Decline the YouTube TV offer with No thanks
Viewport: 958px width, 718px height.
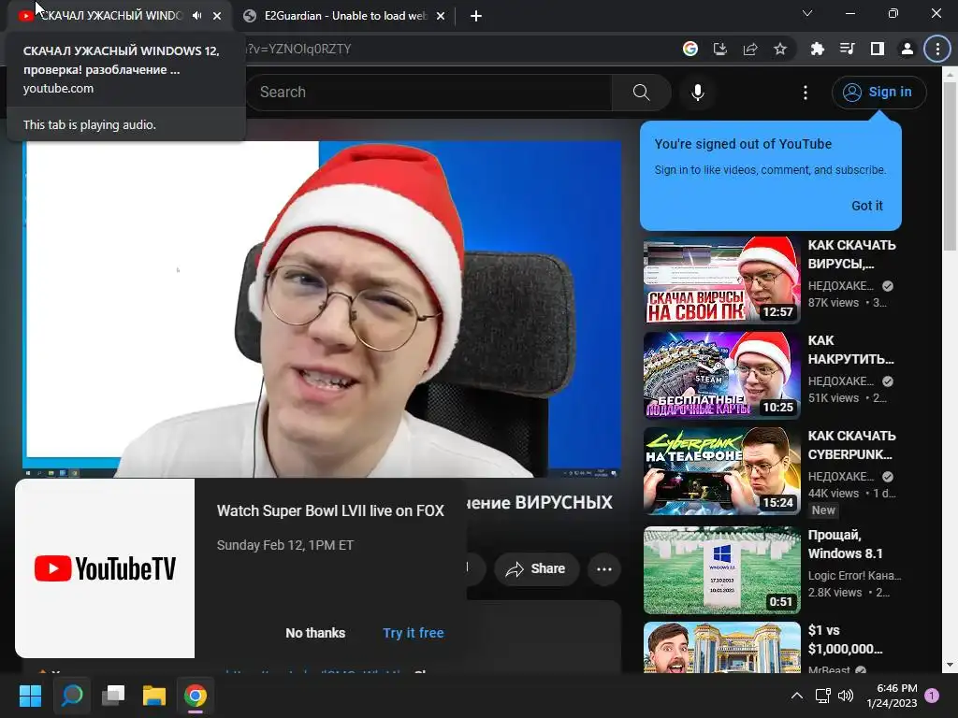315,633
